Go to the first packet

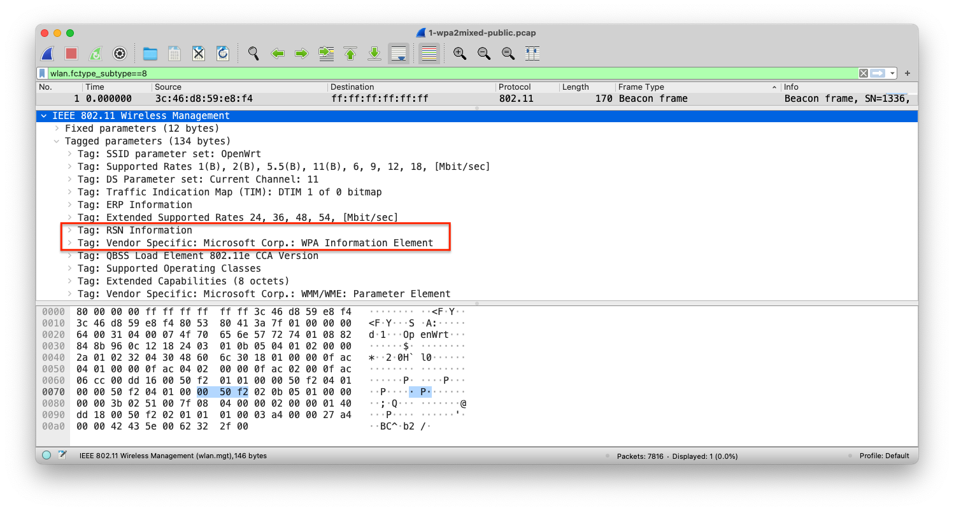click(x=350, y=53)
